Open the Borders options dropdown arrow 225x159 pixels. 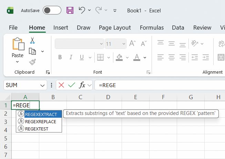[x=109, y=57]
